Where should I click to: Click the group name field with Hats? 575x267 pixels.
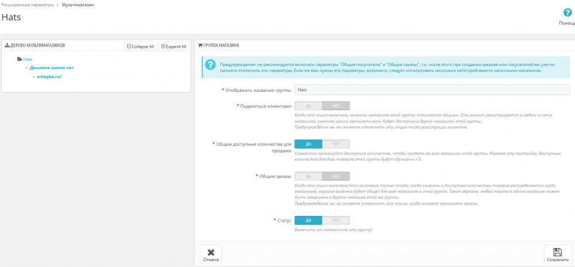[x=432, y=90]
